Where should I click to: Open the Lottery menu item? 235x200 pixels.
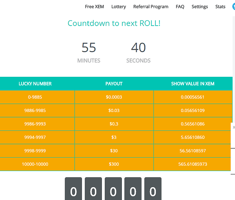119,7
